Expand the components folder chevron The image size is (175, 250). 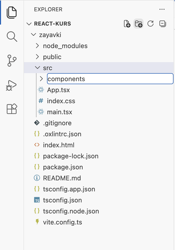pos(41,79)
